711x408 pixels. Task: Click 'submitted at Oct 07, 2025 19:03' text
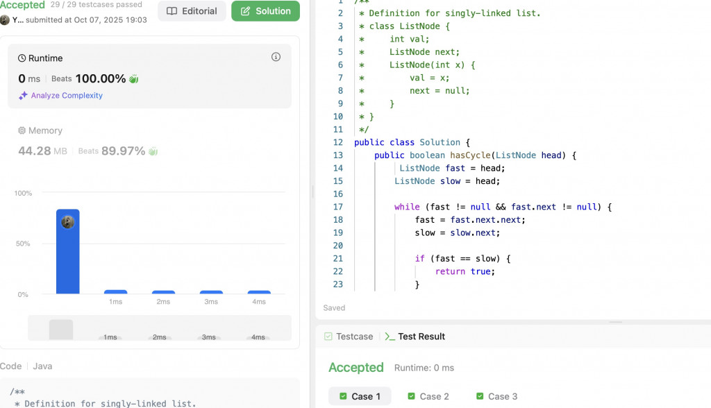(x=86, y=20)
